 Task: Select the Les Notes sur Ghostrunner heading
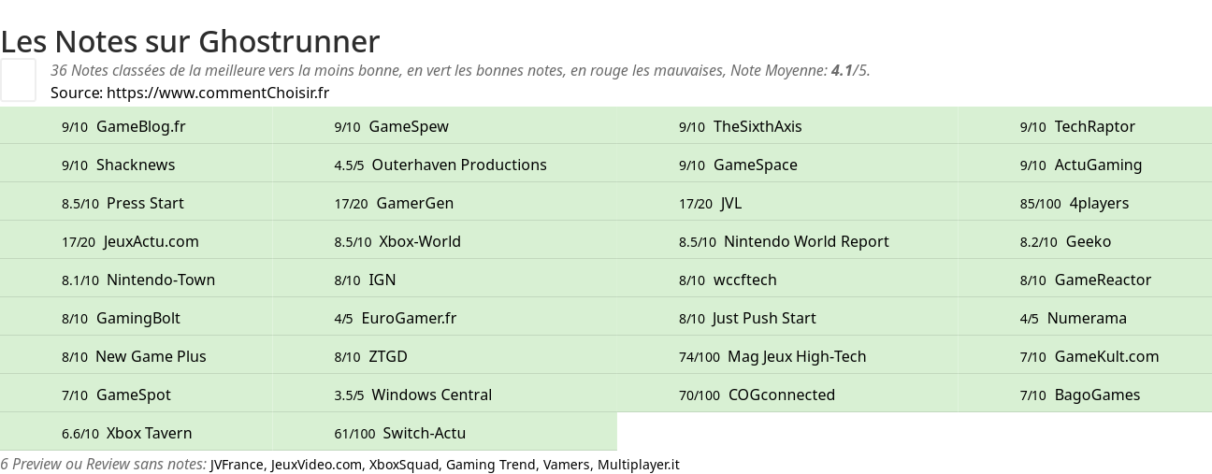(x=190, y=41)
